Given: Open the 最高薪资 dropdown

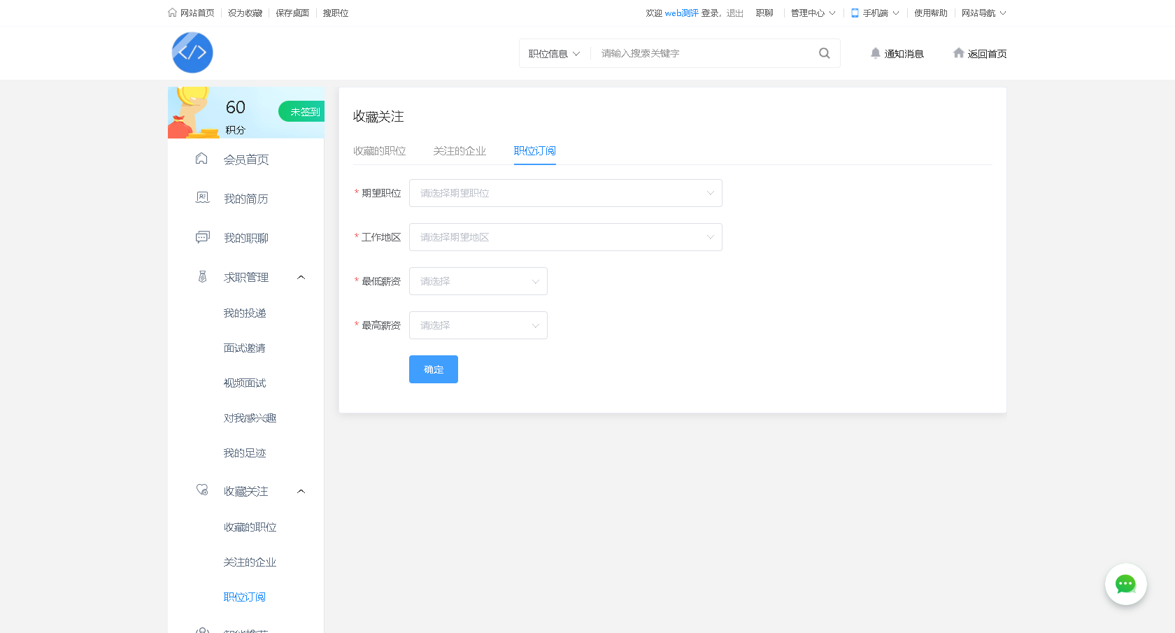Looking at the screenshot, I should point(478,325).
